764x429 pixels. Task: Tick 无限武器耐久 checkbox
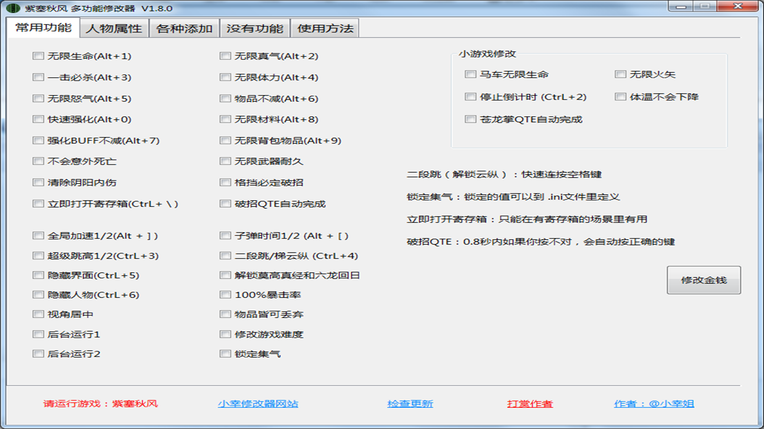pyautogui.click(x=225, y=161)
